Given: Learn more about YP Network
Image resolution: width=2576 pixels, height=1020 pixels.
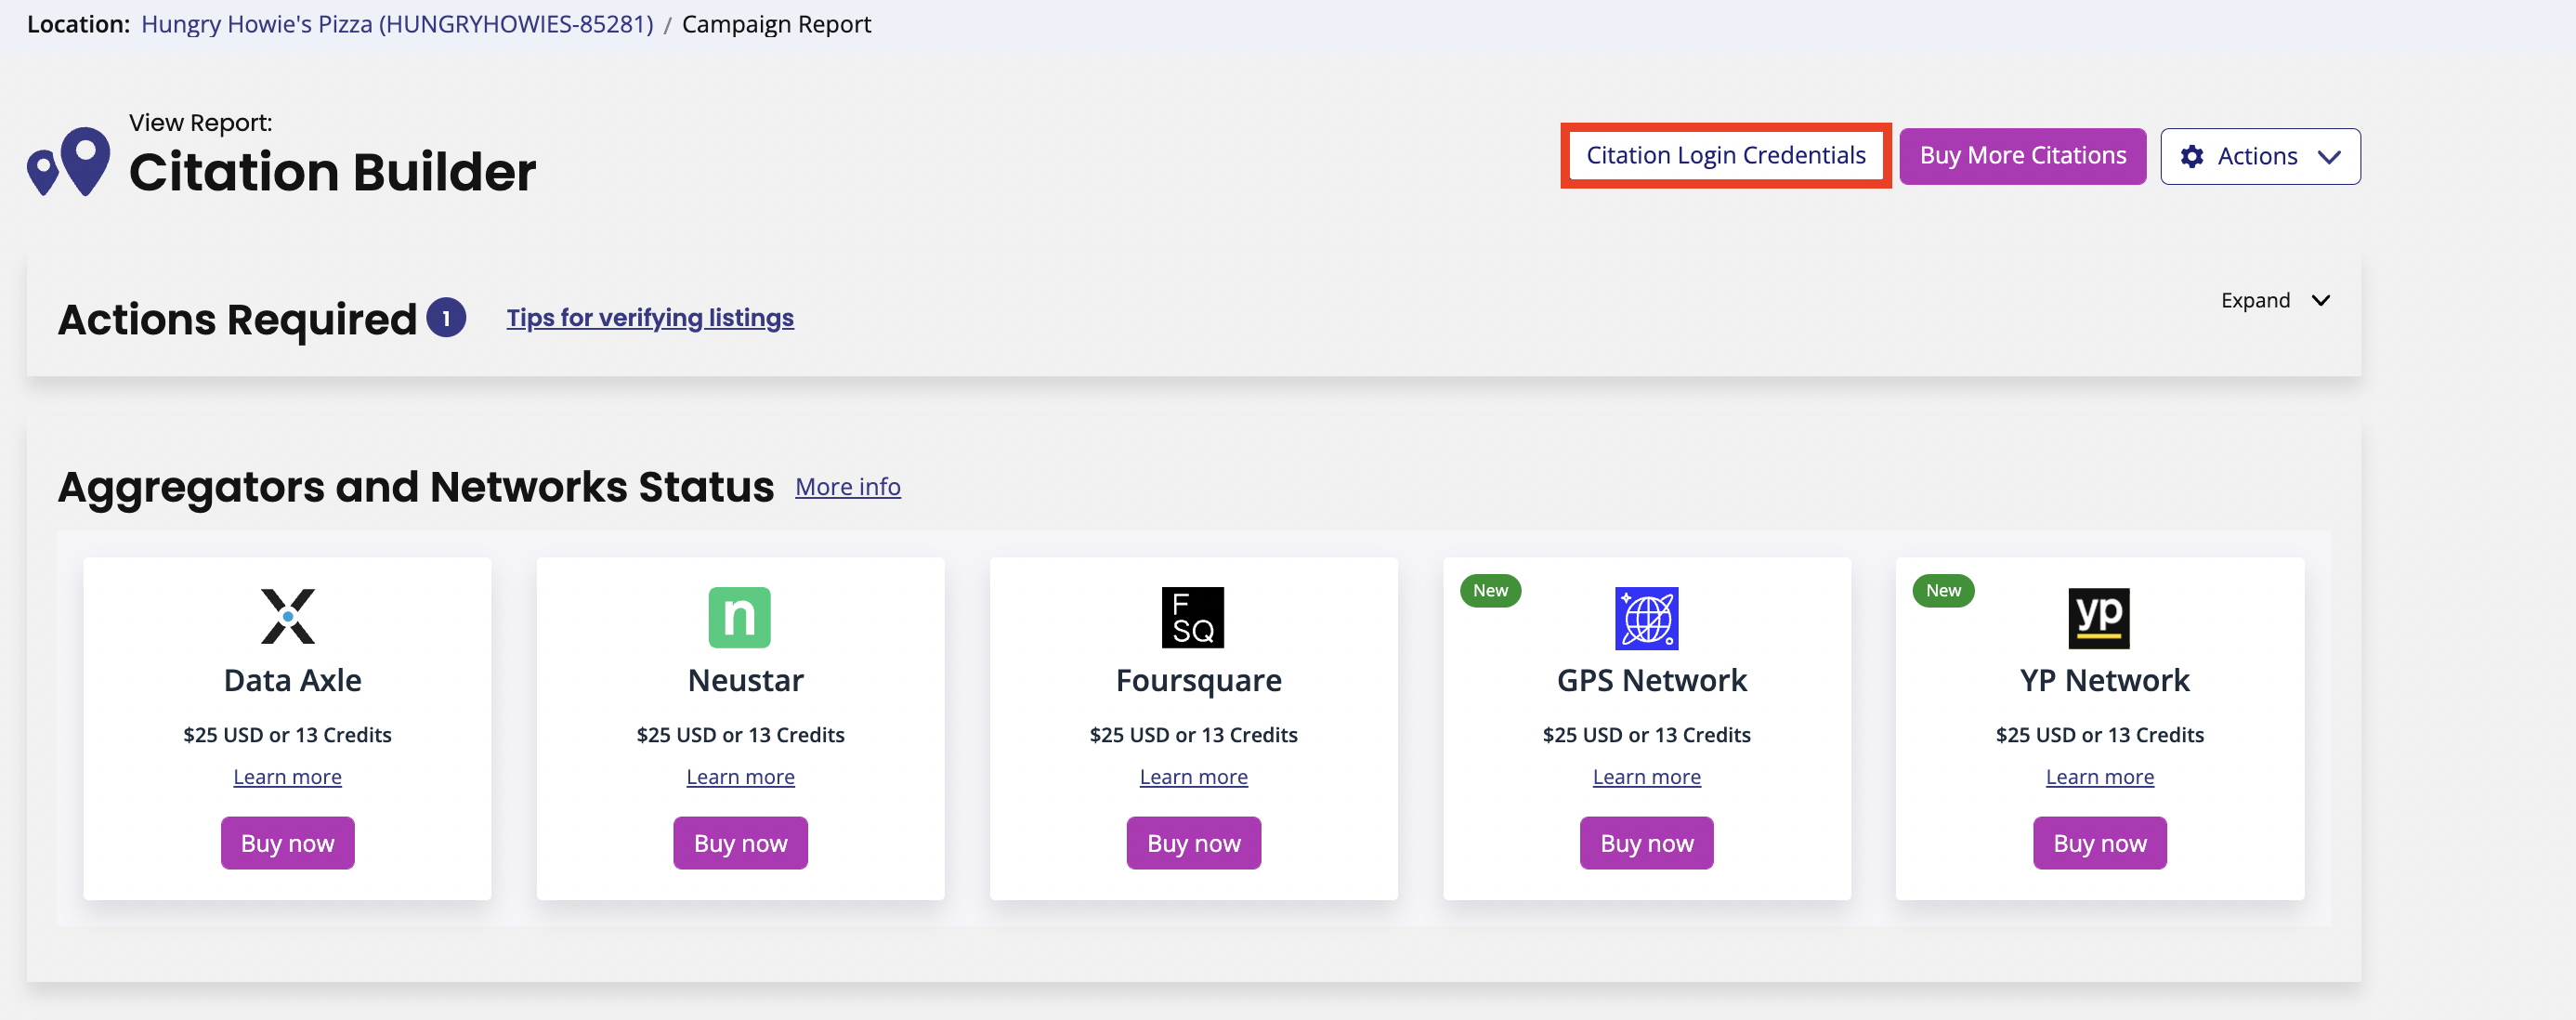Looking at the screenshot, I should [2099, 777].
